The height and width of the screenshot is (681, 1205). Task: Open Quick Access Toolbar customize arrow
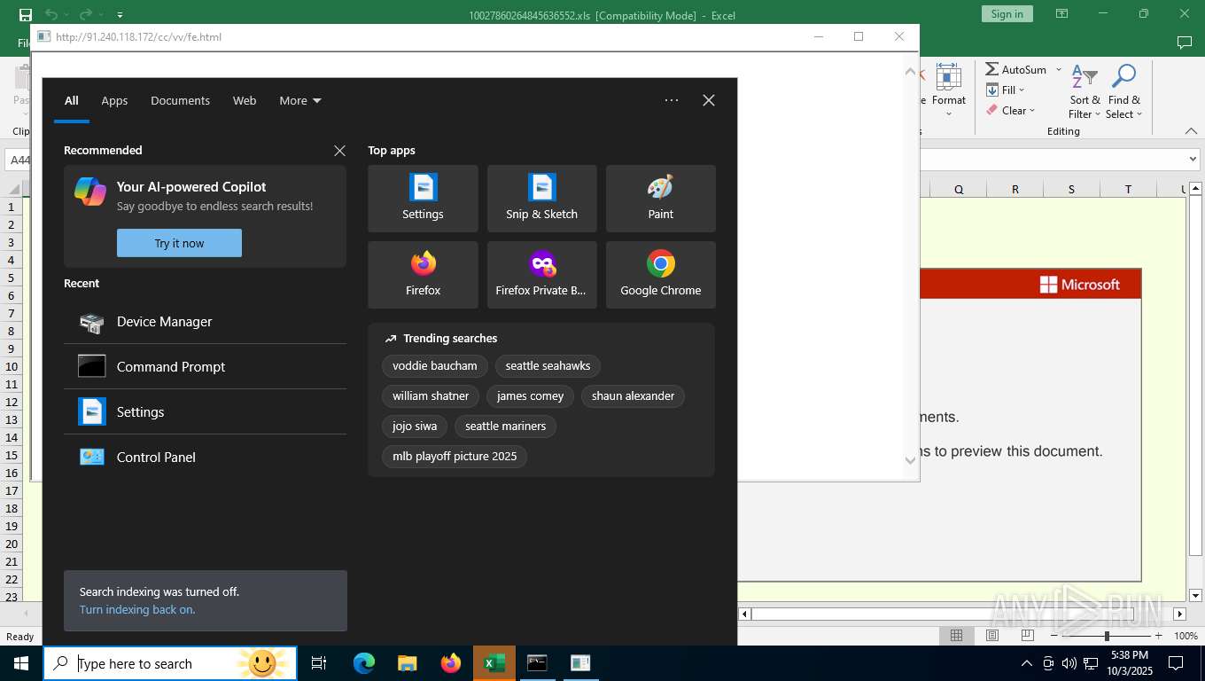[x=120, y=14]
